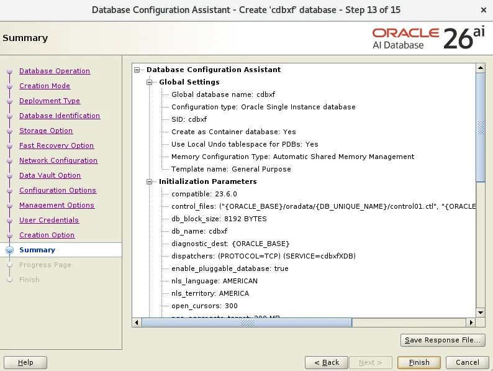This screenshot has height=371, width=493.
Task: Select the Memory Configuration Type row
Action: click(x=292, y=157)
